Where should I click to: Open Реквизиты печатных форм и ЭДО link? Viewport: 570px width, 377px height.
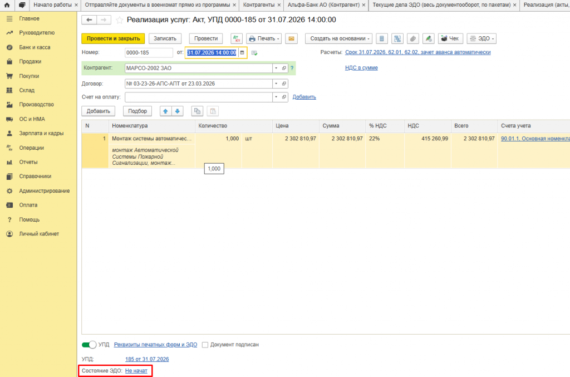(156, 345)
